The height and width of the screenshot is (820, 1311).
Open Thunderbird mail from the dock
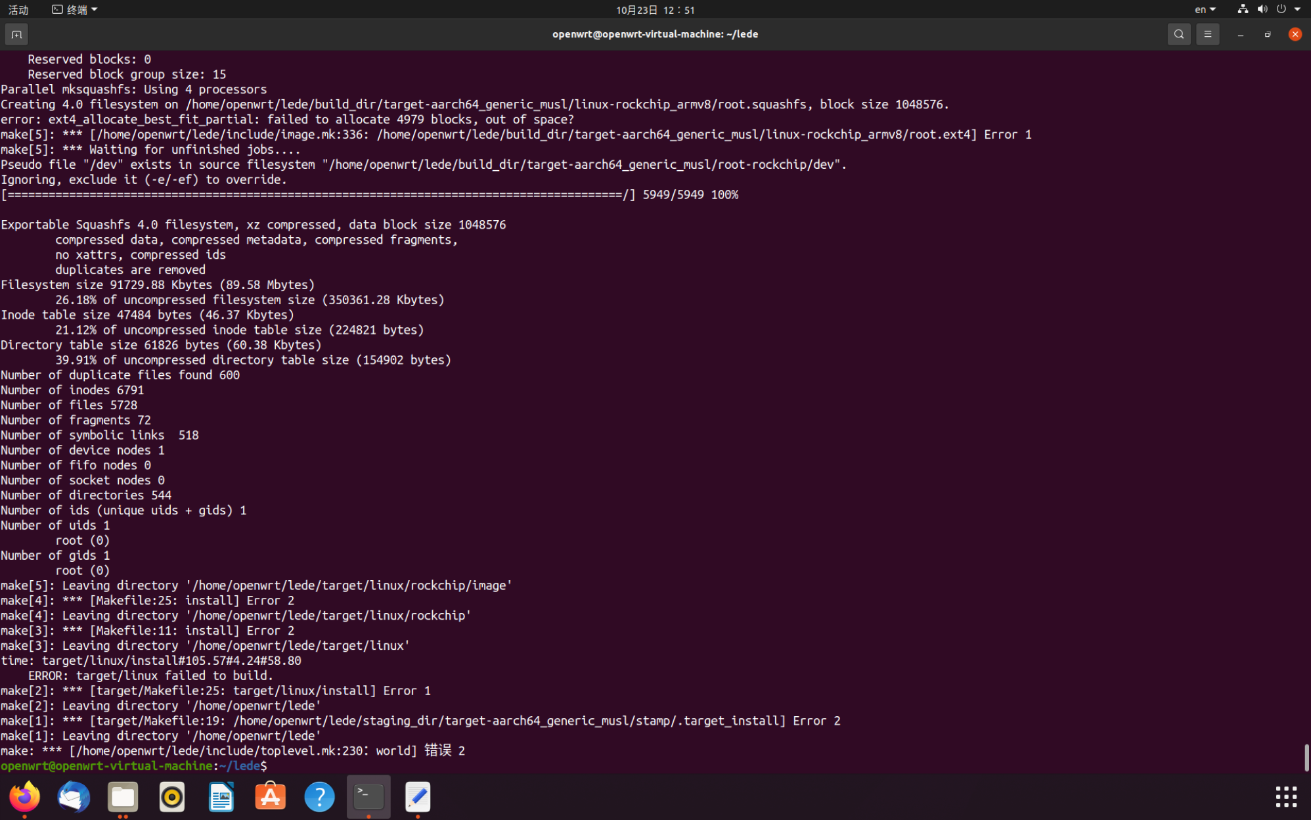pos(74,797)
